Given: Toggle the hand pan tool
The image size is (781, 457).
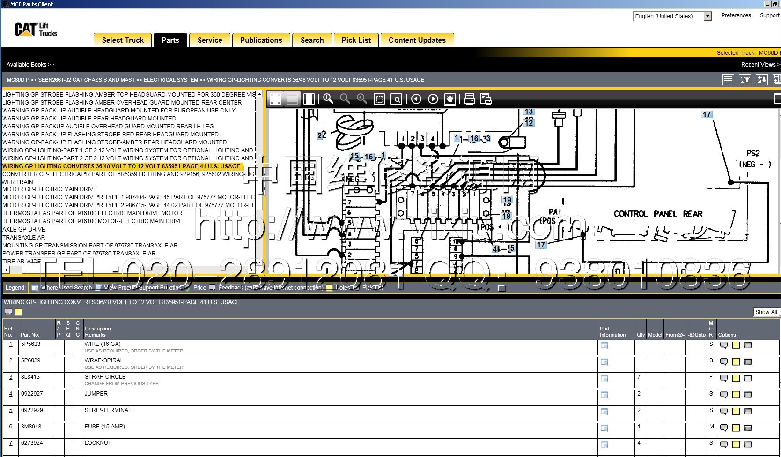Looking at the screenshot, I should pyautogui.click(x=449, y=99).
